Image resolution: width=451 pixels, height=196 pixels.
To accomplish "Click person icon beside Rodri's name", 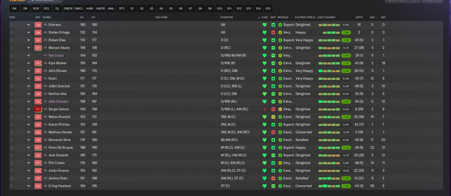I will [x=45, y=79].
